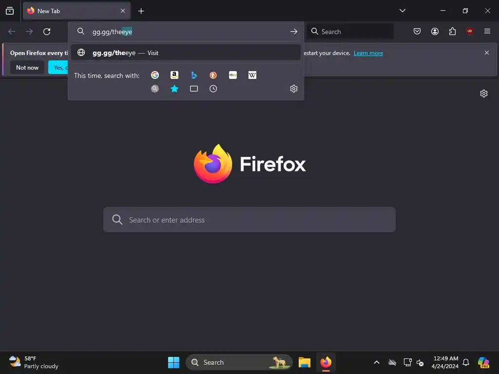Click the Not now button
Viewport: 499px width, 374px height.
click(x=27, y=67)
